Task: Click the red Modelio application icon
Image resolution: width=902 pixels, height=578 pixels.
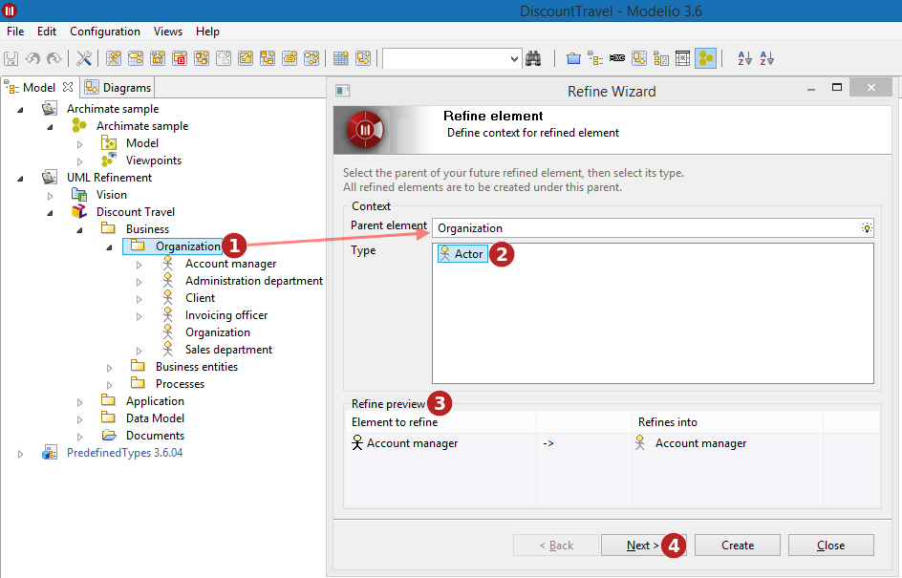Action: click(x=10, y=11)
